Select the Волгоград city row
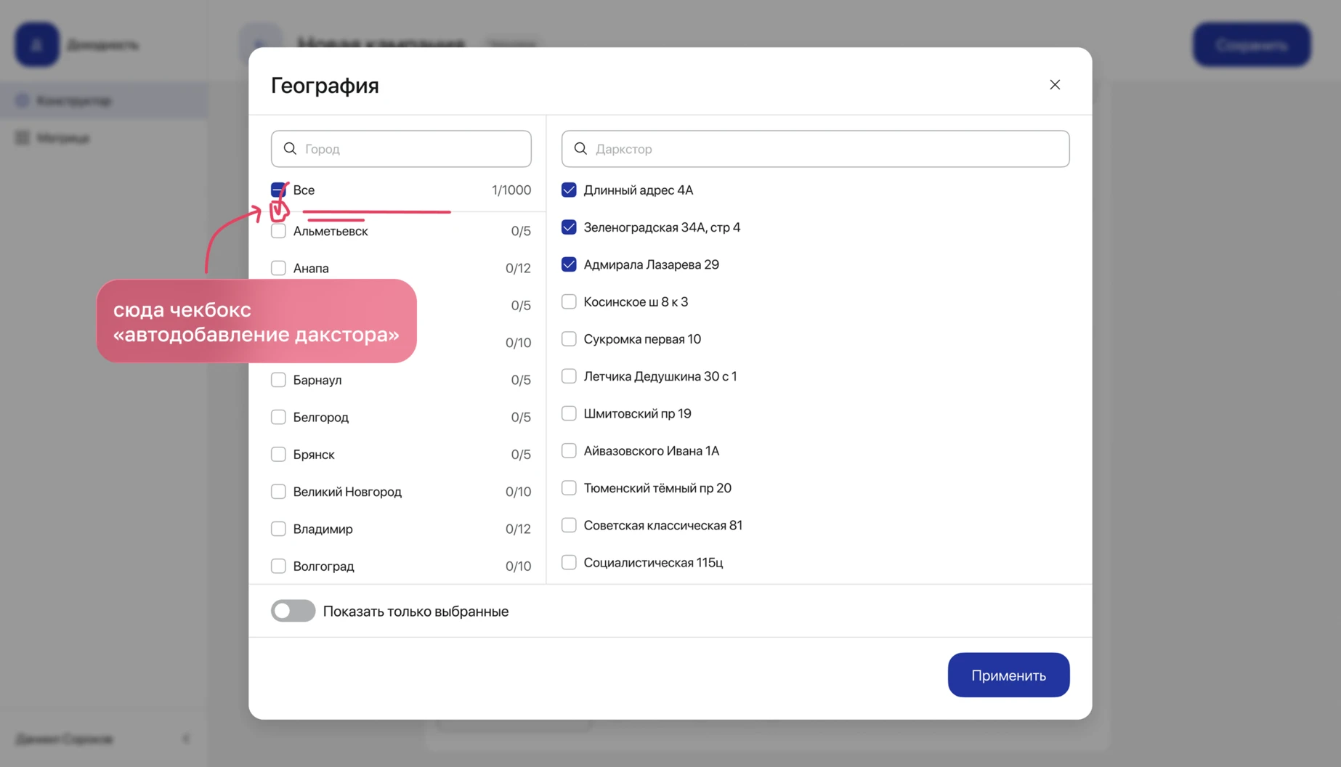The height and width of the screenshot is (767, 1341). [401, 566]
